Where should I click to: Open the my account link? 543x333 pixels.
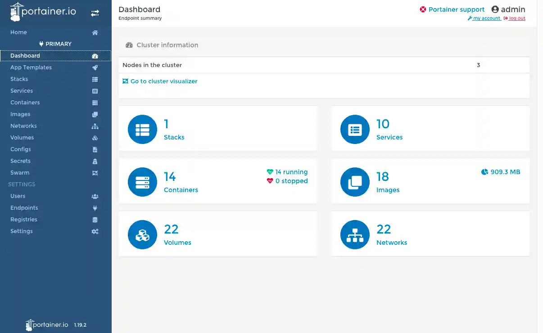pyautogui.click(x=486, y=18)
